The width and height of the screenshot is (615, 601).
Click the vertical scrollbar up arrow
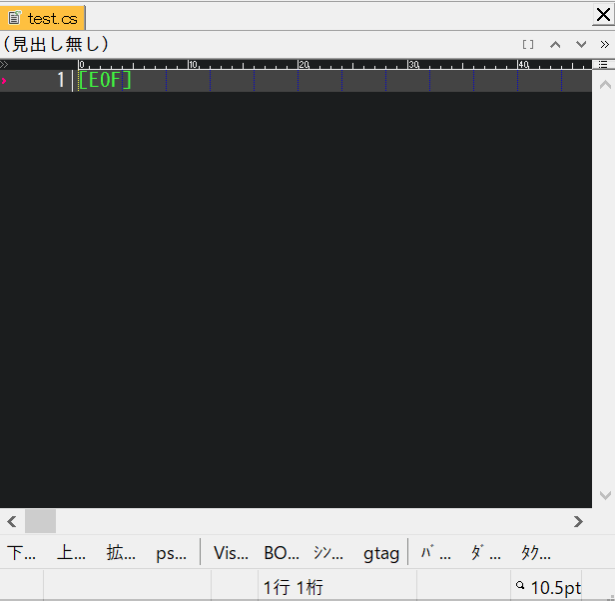click(605, 84)
